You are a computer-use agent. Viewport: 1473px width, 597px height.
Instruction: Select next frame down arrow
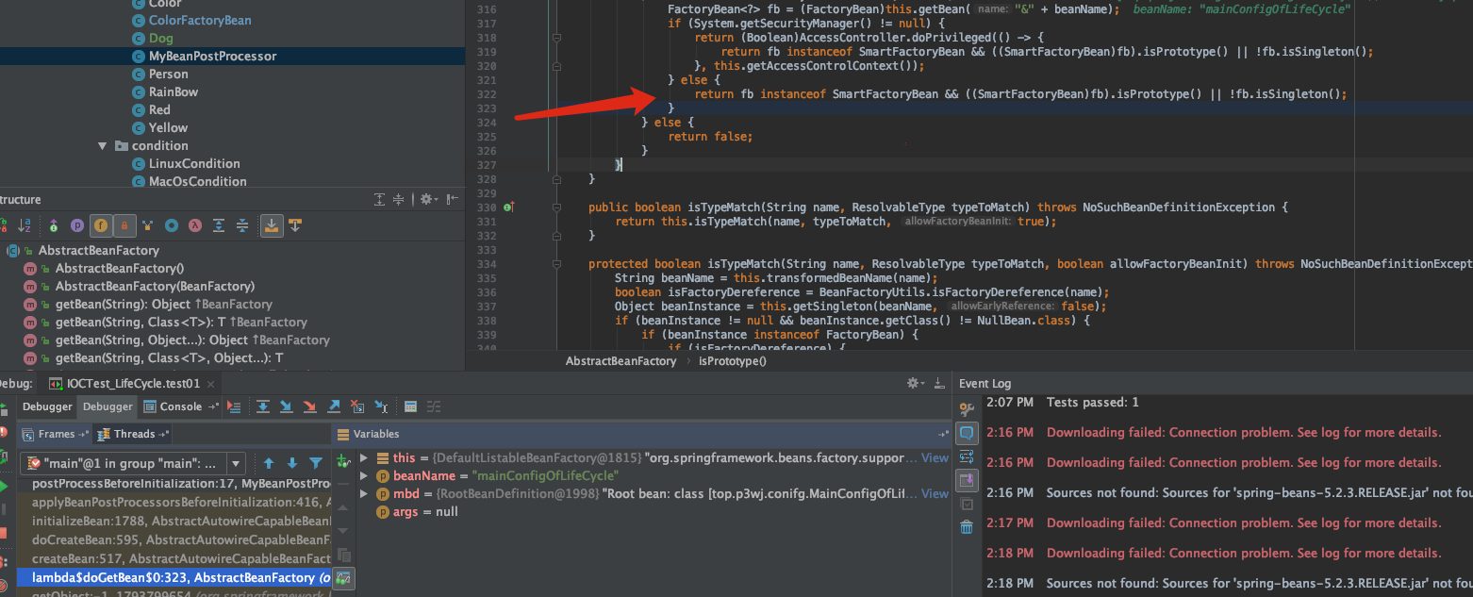[292, 463]
